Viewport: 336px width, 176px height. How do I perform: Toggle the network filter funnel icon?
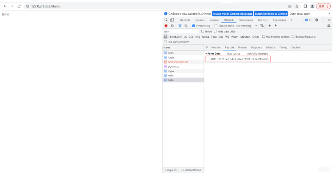[x=180, y=26]
